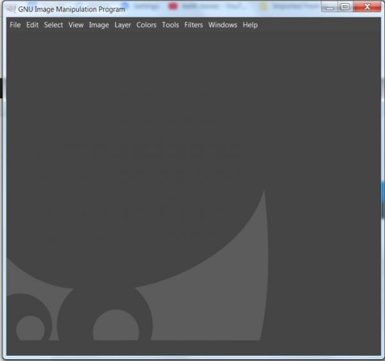Click the GIMP Wilber icon in title bar
This screenshot has width=385, height=361.
tap(11, 9)
